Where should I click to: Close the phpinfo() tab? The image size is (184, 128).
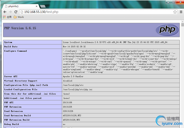[37, 6]
